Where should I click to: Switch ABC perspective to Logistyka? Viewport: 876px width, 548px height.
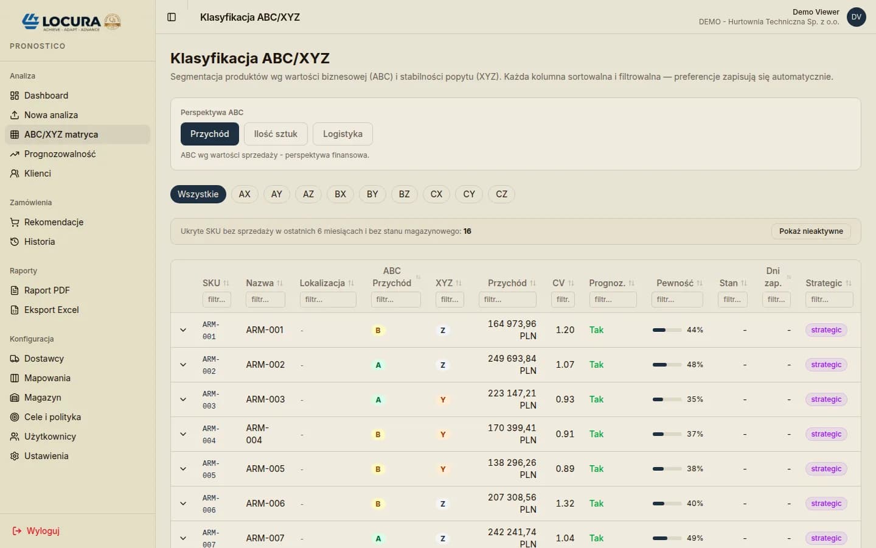point(342,134)
